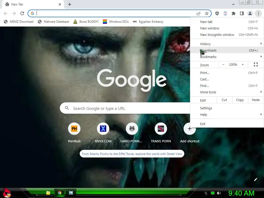Click the browser Forward arrow
Viewport: 264px width, 198px height.
pos(14,13)
